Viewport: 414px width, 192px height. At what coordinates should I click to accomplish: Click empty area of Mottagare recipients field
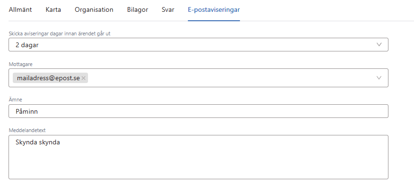[227, 78]
